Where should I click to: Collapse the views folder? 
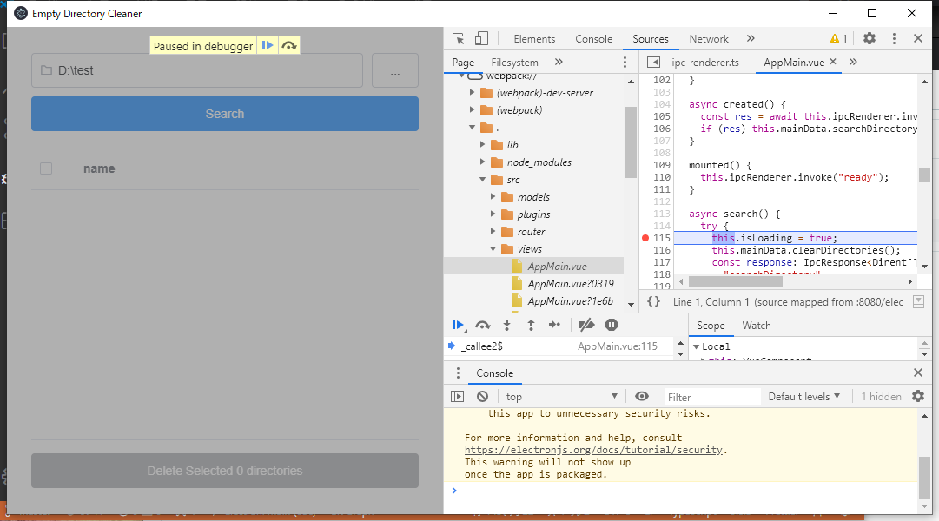[x=493, y=249]
